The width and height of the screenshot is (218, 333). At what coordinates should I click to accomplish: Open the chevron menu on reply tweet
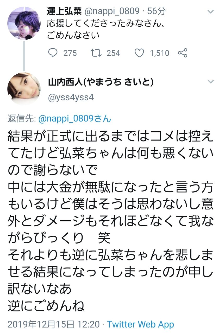point(210,82)
